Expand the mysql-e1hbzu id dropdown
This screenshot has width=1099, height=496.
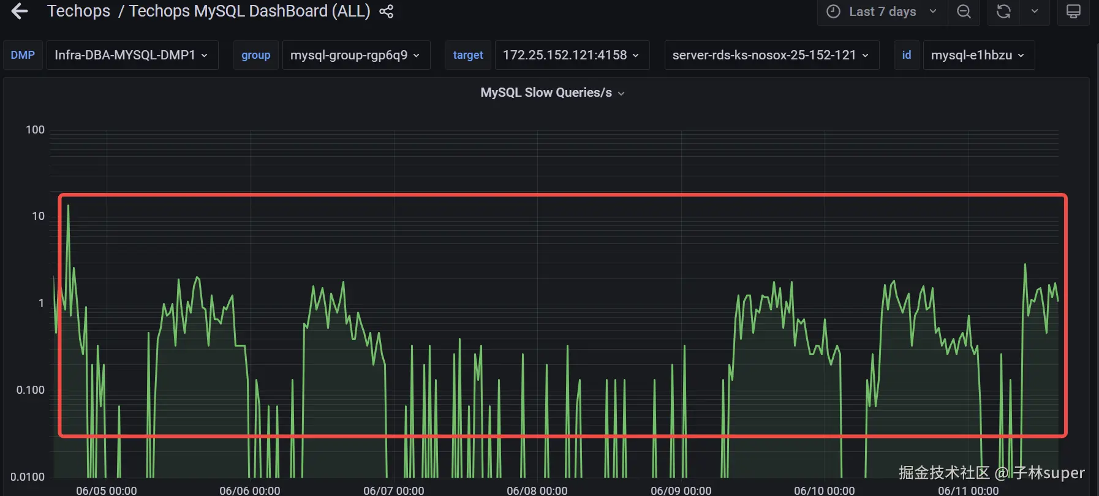pyautogui.click(x=979, y=55)
